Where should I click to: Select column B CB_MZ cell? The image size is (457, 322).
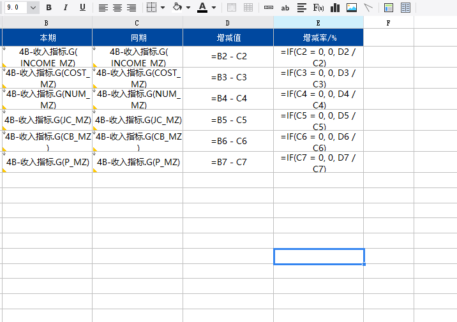47,141
